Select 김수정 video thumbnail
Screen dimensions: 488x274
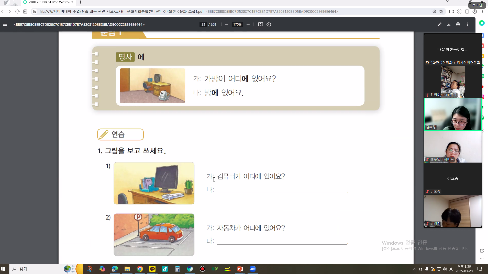point(453,115)
